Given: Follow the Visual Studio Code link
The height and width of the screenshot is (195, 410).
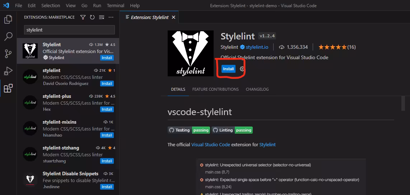Looking at the screenshot, I should coord(211,144).
